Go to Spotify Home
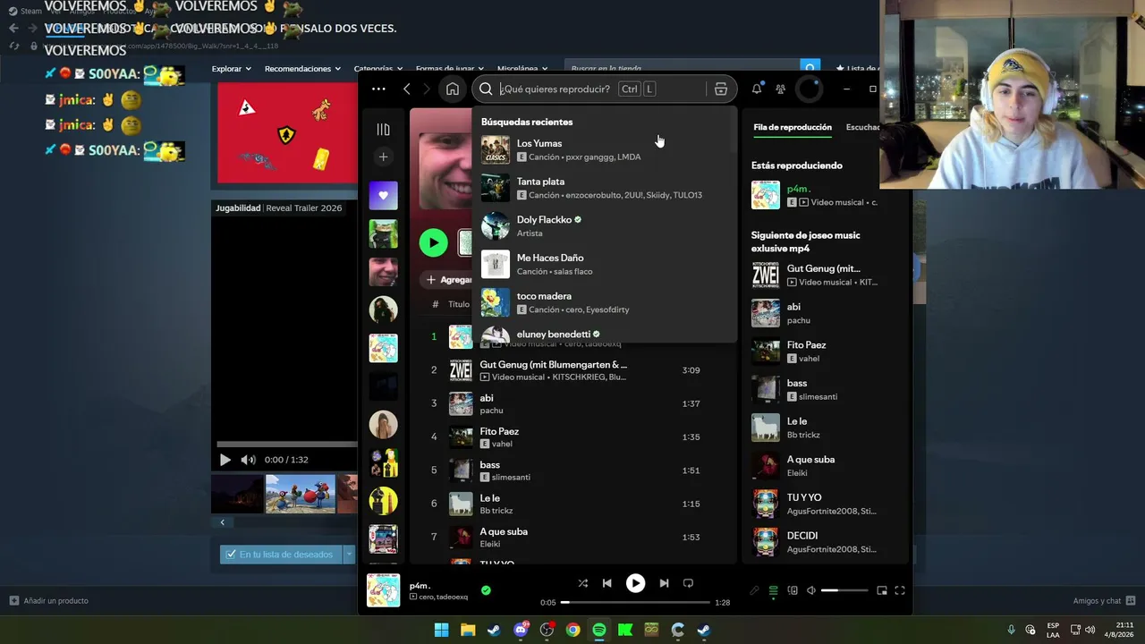The width and height of the screenshot is (1145, 644). (453, 89)
